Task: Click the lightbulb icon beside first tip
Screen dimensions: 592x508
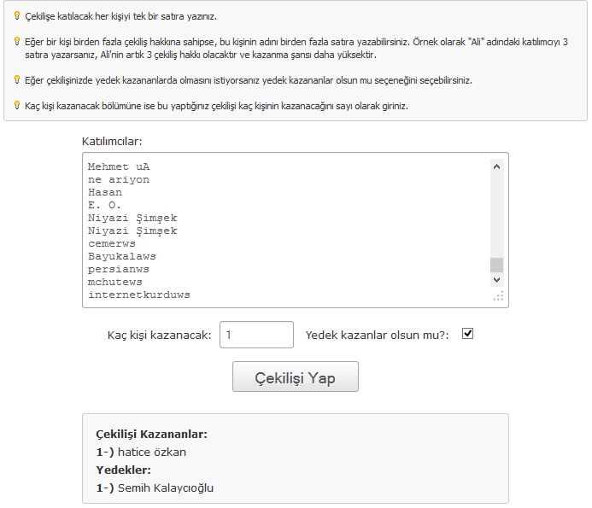Action: pos(16,15)
